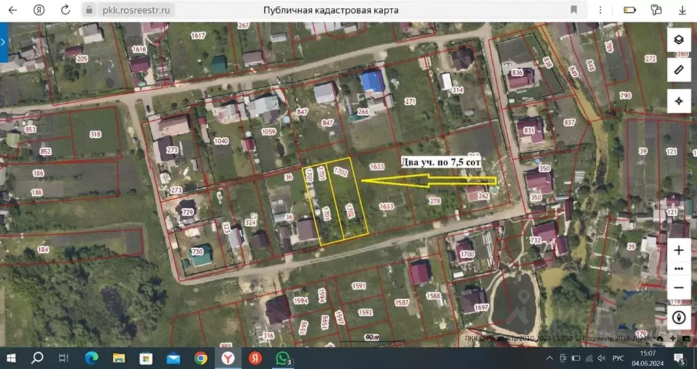Reload the cadastral map page
Image resolution: width=697 pixels, height=369 pixels.
[65, 10]
